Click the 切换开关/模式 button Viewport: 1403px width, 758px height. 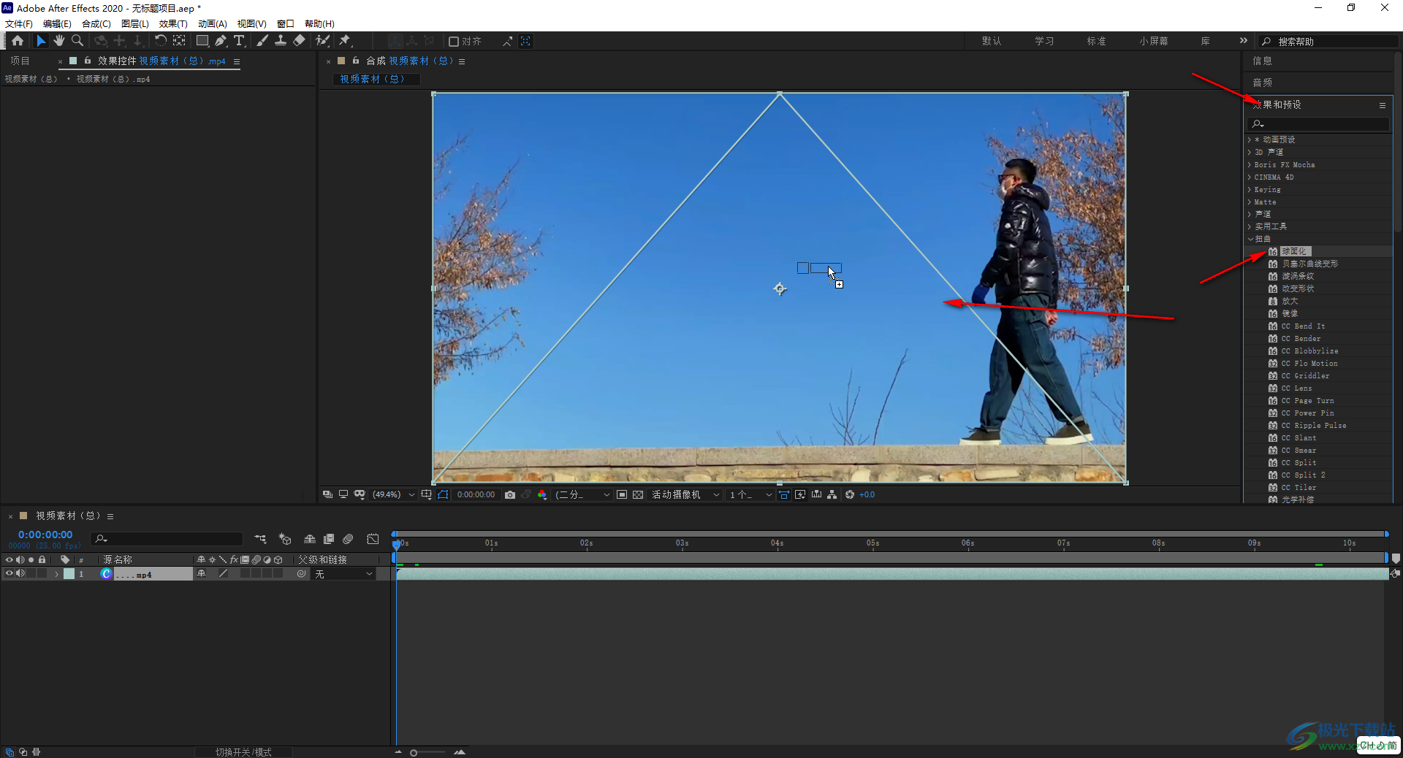pyautogui.click(x=243, y=752)
